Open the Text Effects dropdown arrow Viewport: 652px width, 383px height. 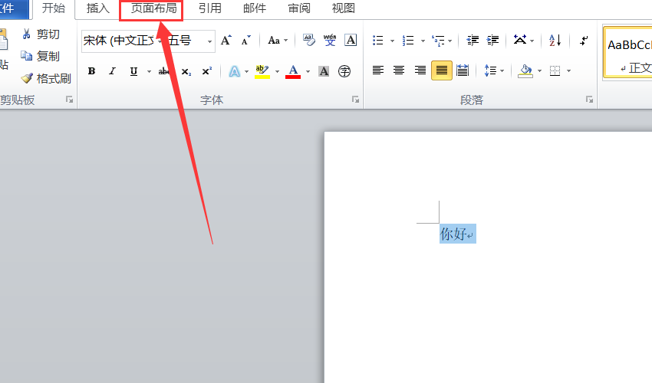[x=246, y=72]
